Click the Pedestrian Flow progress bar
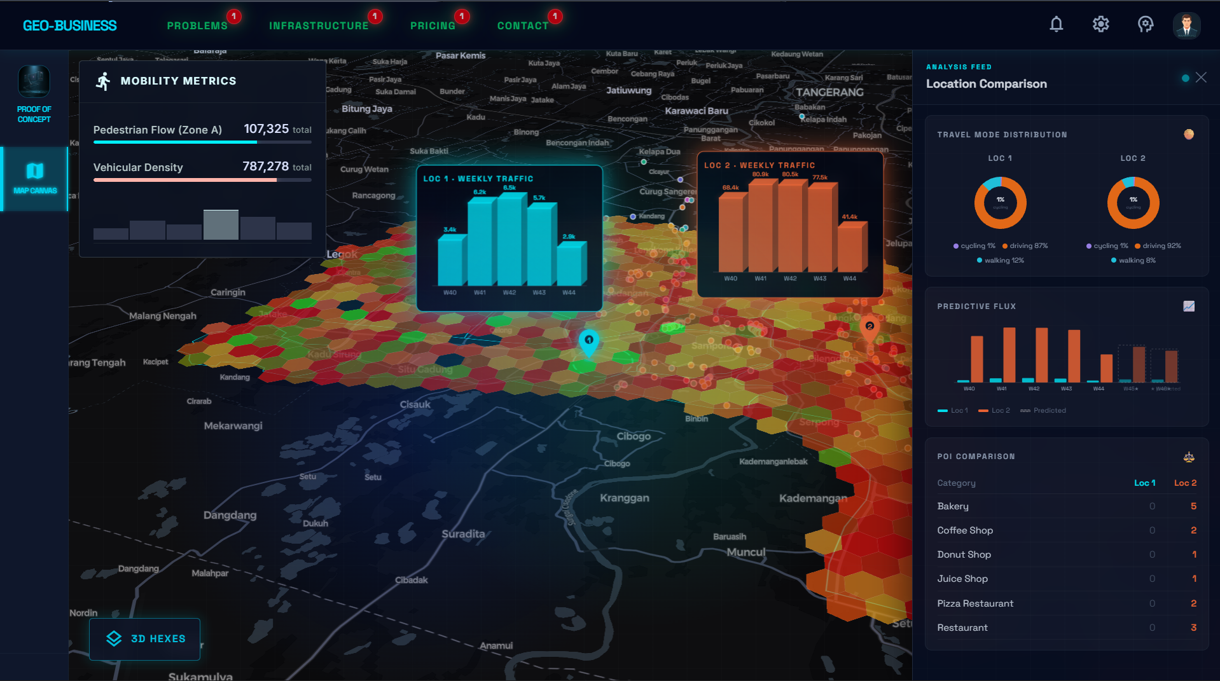 (x=202, y=142)
